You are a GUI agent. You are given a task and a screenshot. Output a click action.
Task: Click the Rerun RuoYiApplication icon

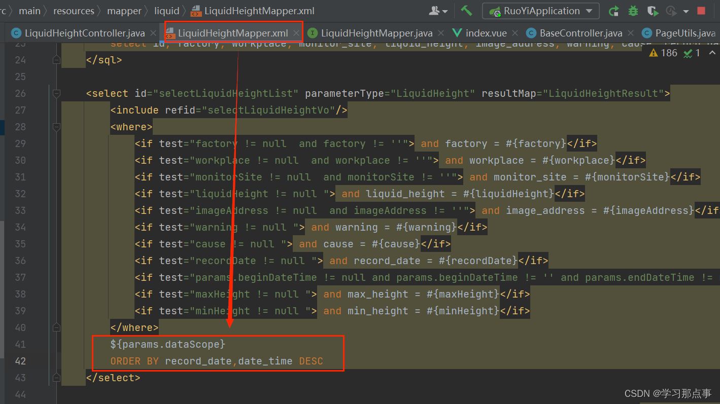point(614,11)
